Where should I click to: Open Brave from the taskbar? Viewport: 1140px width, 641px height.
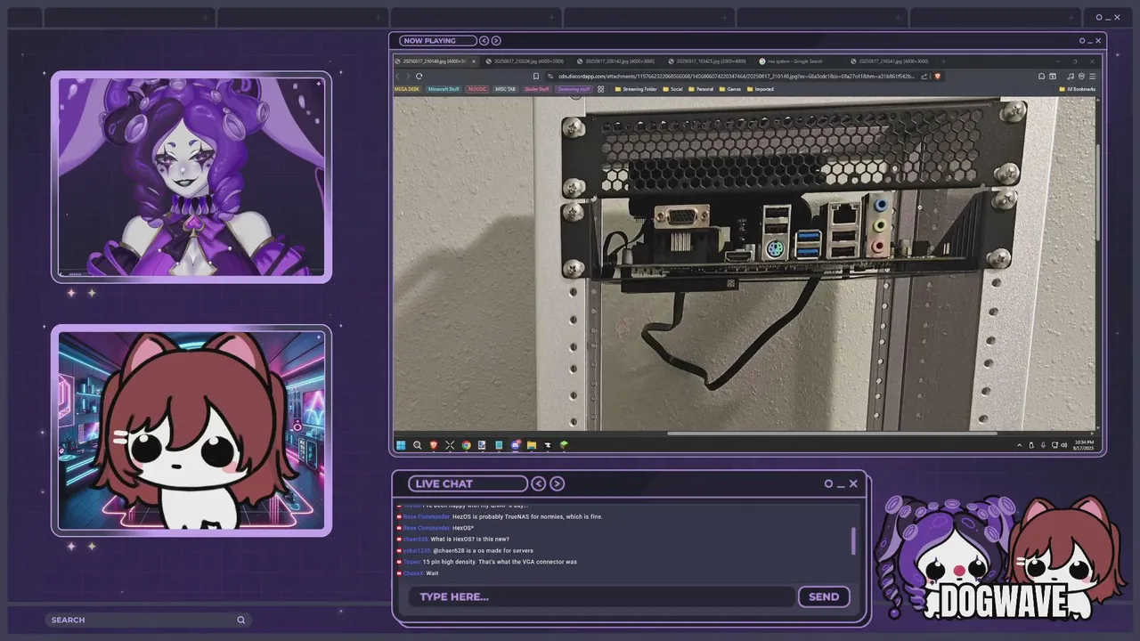coord(434,445)
